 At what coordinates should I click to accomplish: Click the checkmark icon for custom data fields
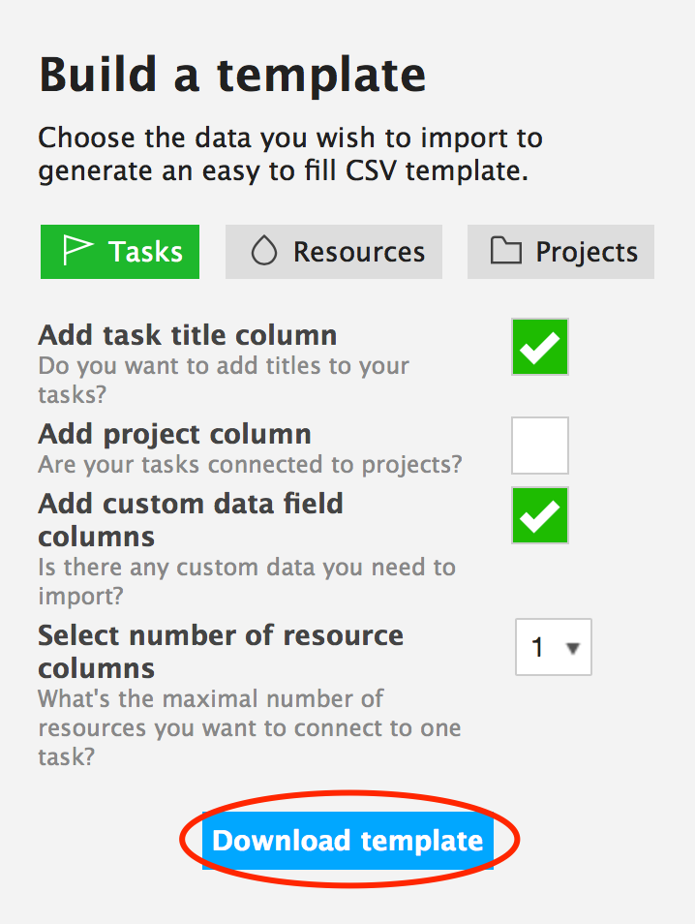coord(539,515)
